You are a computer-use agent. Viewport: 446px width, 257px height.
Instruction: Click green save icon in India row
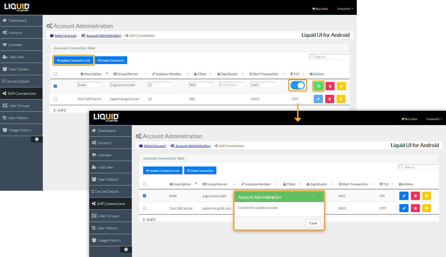tap(318, 86)
